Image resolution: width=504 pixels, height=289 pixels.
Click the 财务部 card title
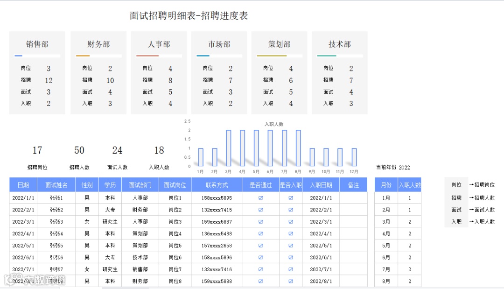pyautogui.click(x=98, y=44)
